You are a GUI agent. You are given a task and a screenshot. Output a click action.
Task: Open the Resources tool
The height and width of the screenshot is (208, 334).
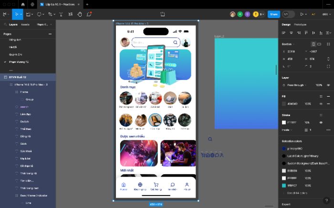click(71, 14)
